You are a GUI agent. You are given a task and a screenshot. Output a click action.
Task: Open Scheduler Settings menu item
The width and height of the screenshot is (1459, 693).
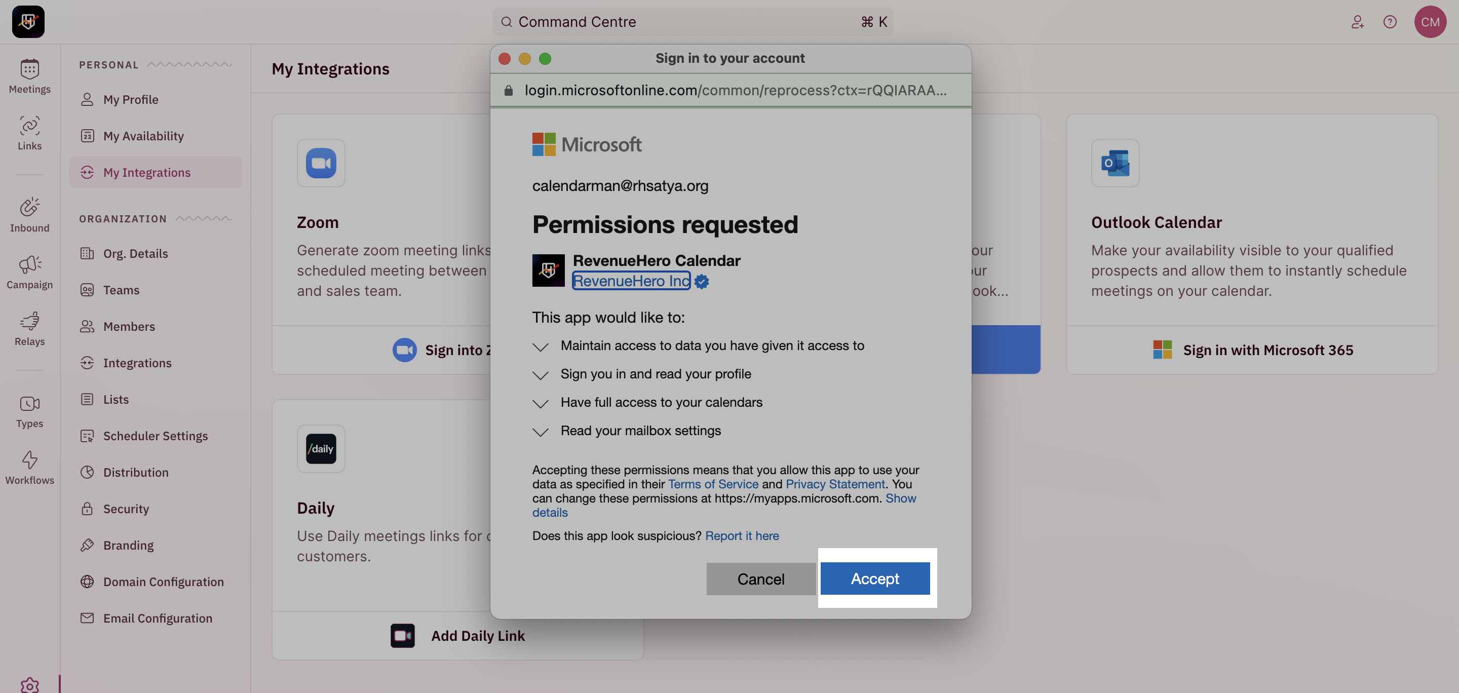(155, 435)
